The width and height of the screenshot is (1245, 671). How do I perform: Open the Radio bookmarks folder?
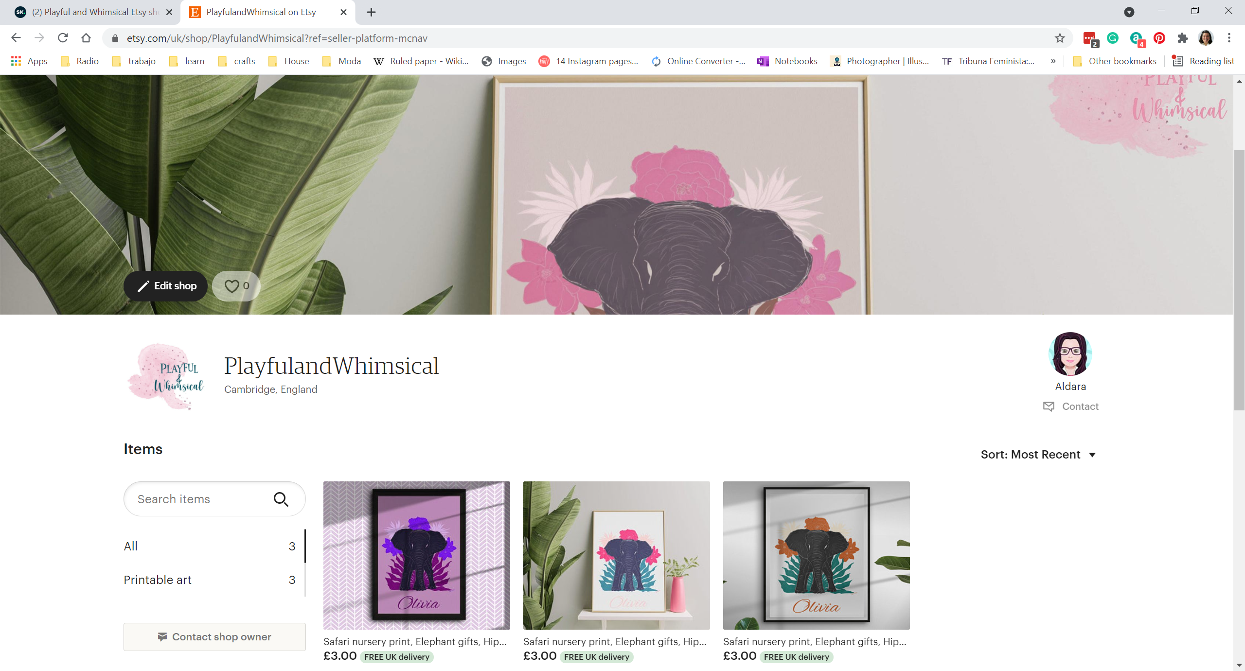click(79, 61)
